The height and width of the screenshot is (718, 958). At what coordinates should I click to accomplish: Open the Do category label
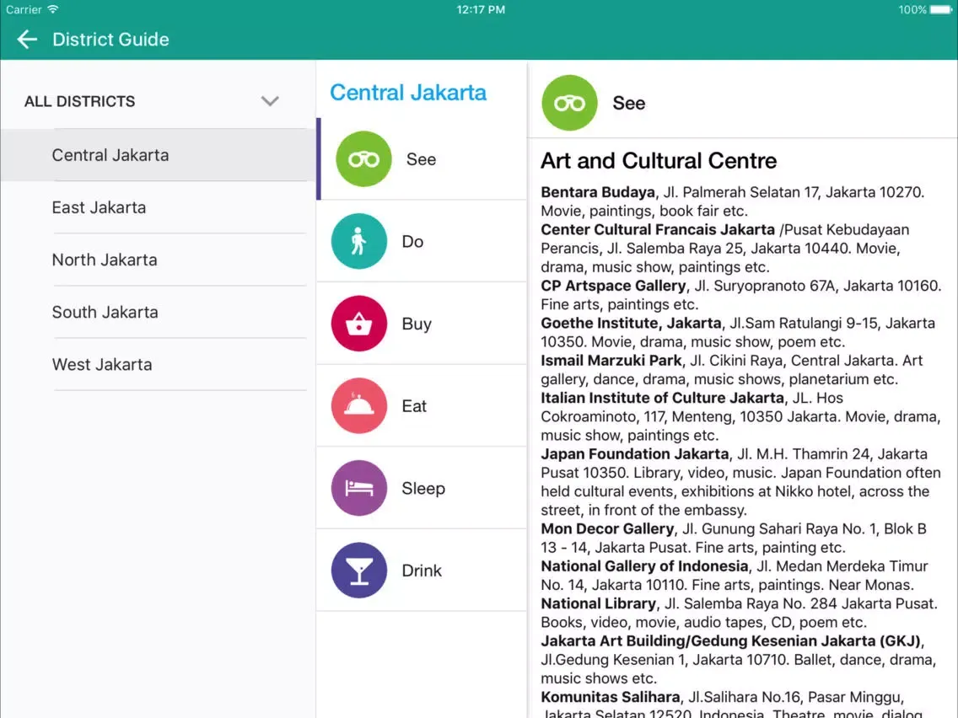[x=412, y=242]
